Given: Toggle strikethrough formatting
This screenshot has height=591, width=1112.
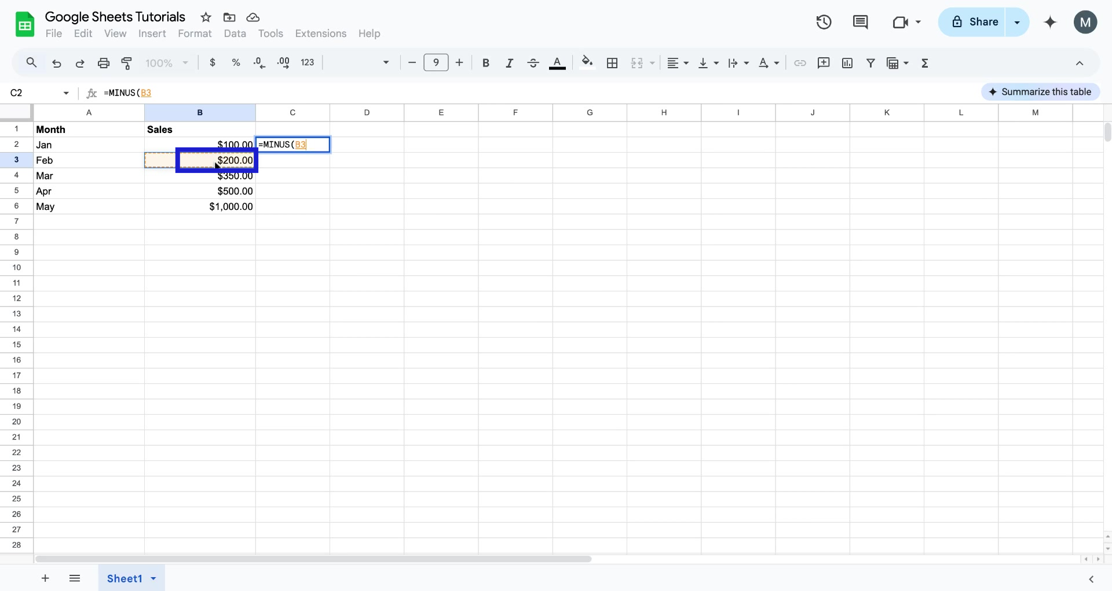Looking at the screenshot, I should point(533,63).
